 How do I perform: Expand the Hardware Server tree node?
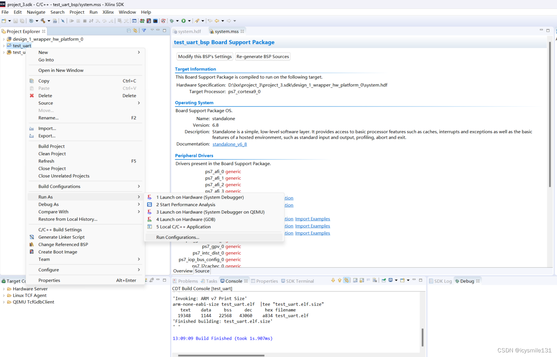[4, 289]
